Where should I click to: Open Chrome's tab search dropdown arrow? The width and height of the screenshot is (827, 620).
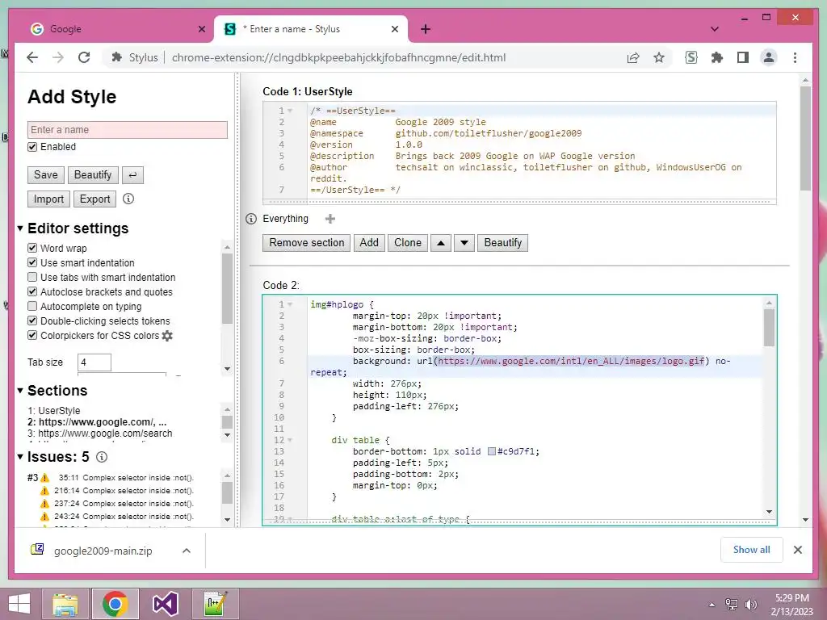pos(715,29)
